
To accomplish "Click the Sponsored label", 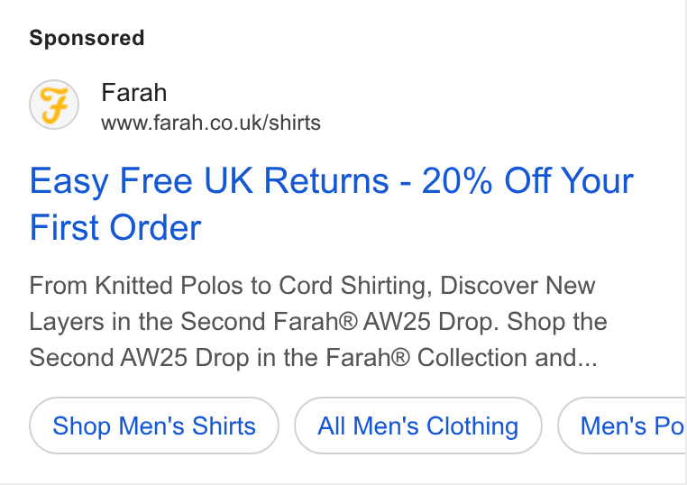I will pyautogui.click(x=87, y=38).
